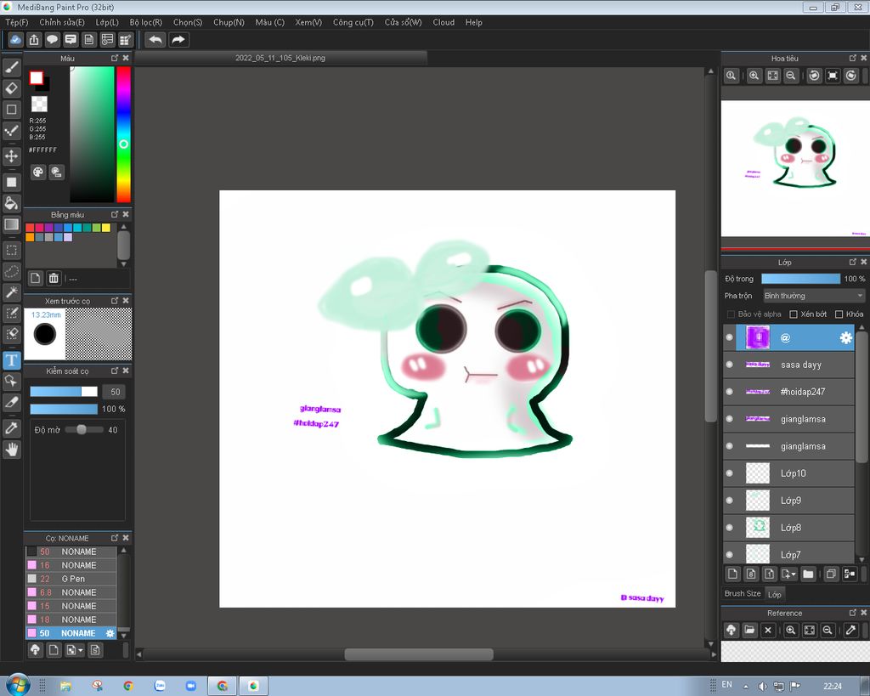Click the hue color bar

click(124, 134)
